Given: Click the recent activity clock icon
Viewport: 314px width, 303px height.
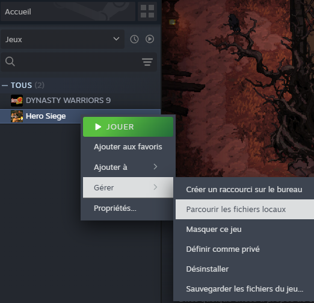Looking at the screenshot, I should [134, 39].
